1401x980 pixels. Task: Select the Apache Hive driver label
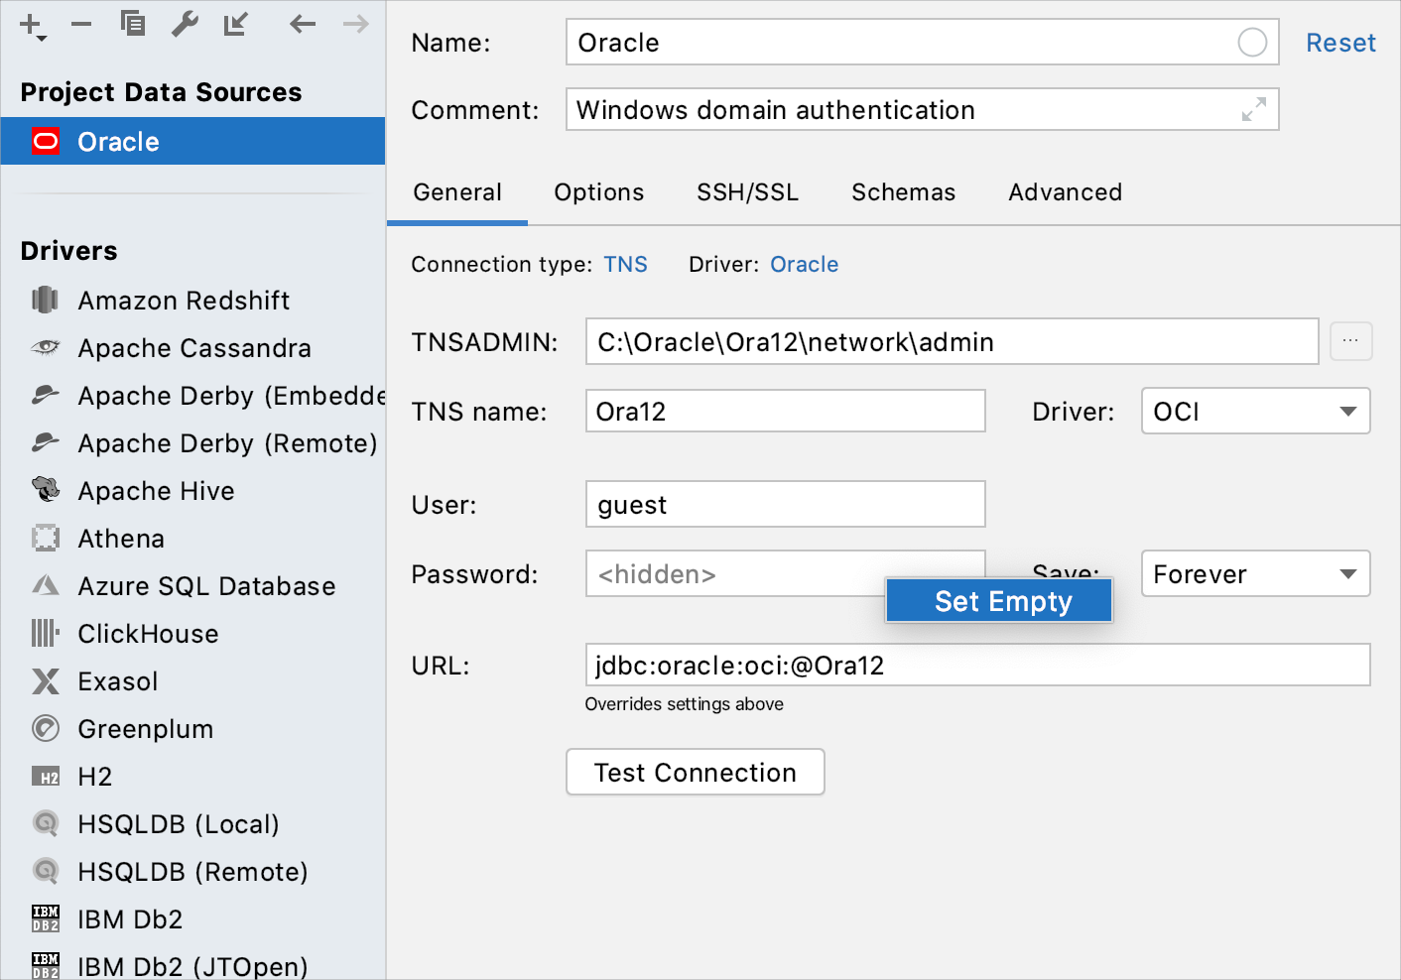[156, 490]
